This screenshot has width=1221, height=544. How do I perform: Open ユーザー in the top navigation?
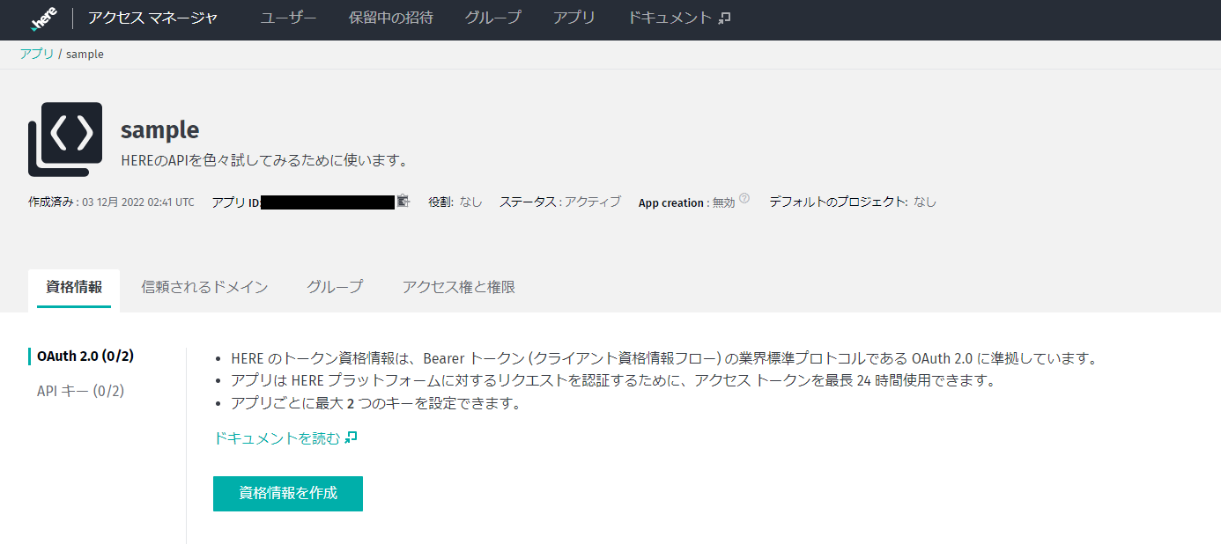[287, 17]
